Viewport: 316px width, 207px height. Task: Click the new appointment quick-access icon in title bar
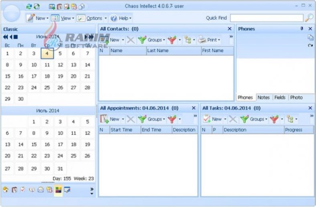point(59,7)
